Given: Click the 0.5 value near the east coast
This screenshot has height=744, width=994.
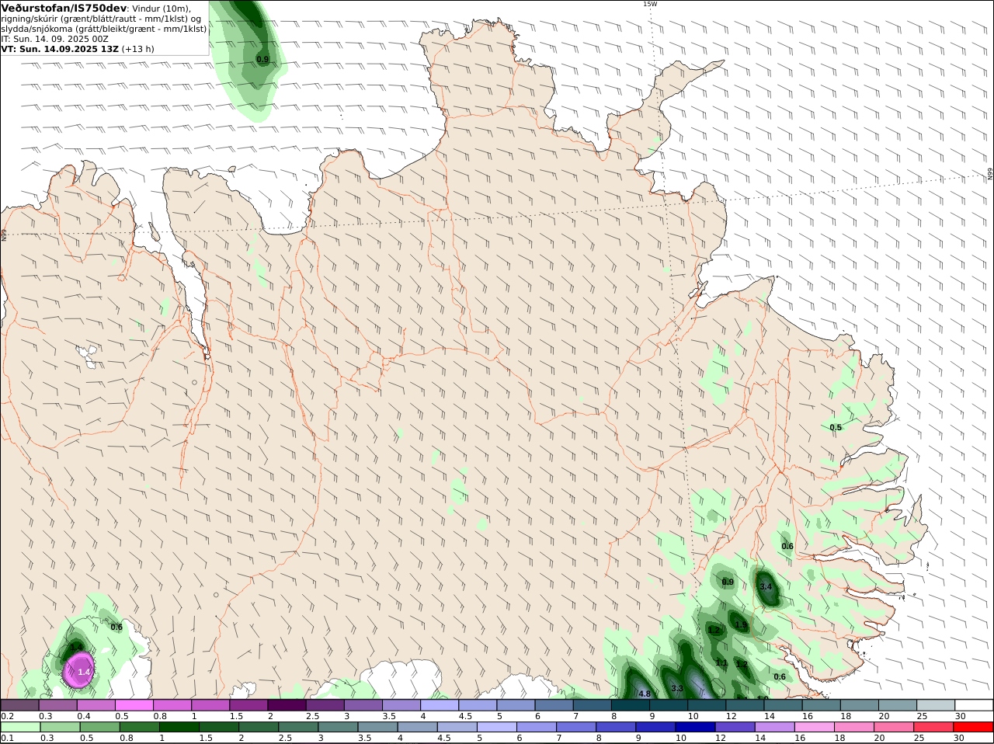Looking at the screenshot, I should [836, 427].
